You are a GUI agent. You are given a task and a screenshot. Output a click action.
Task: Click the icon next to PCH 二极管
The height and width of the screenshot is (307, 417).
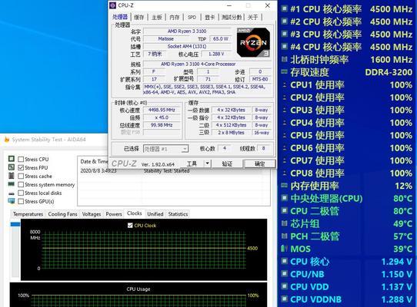[285, 236]
